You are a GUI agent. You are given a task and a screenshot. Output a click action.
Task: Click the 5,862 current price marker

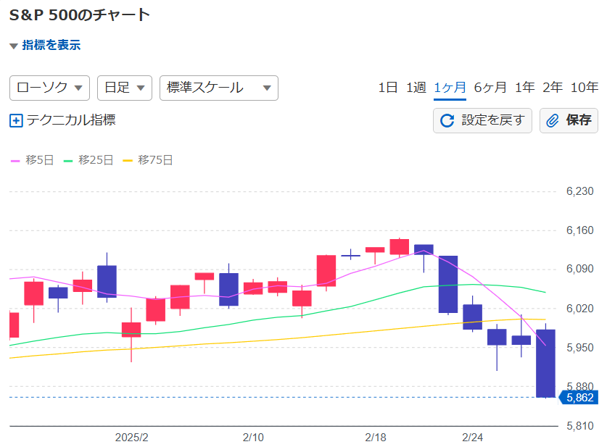(579, 398)
